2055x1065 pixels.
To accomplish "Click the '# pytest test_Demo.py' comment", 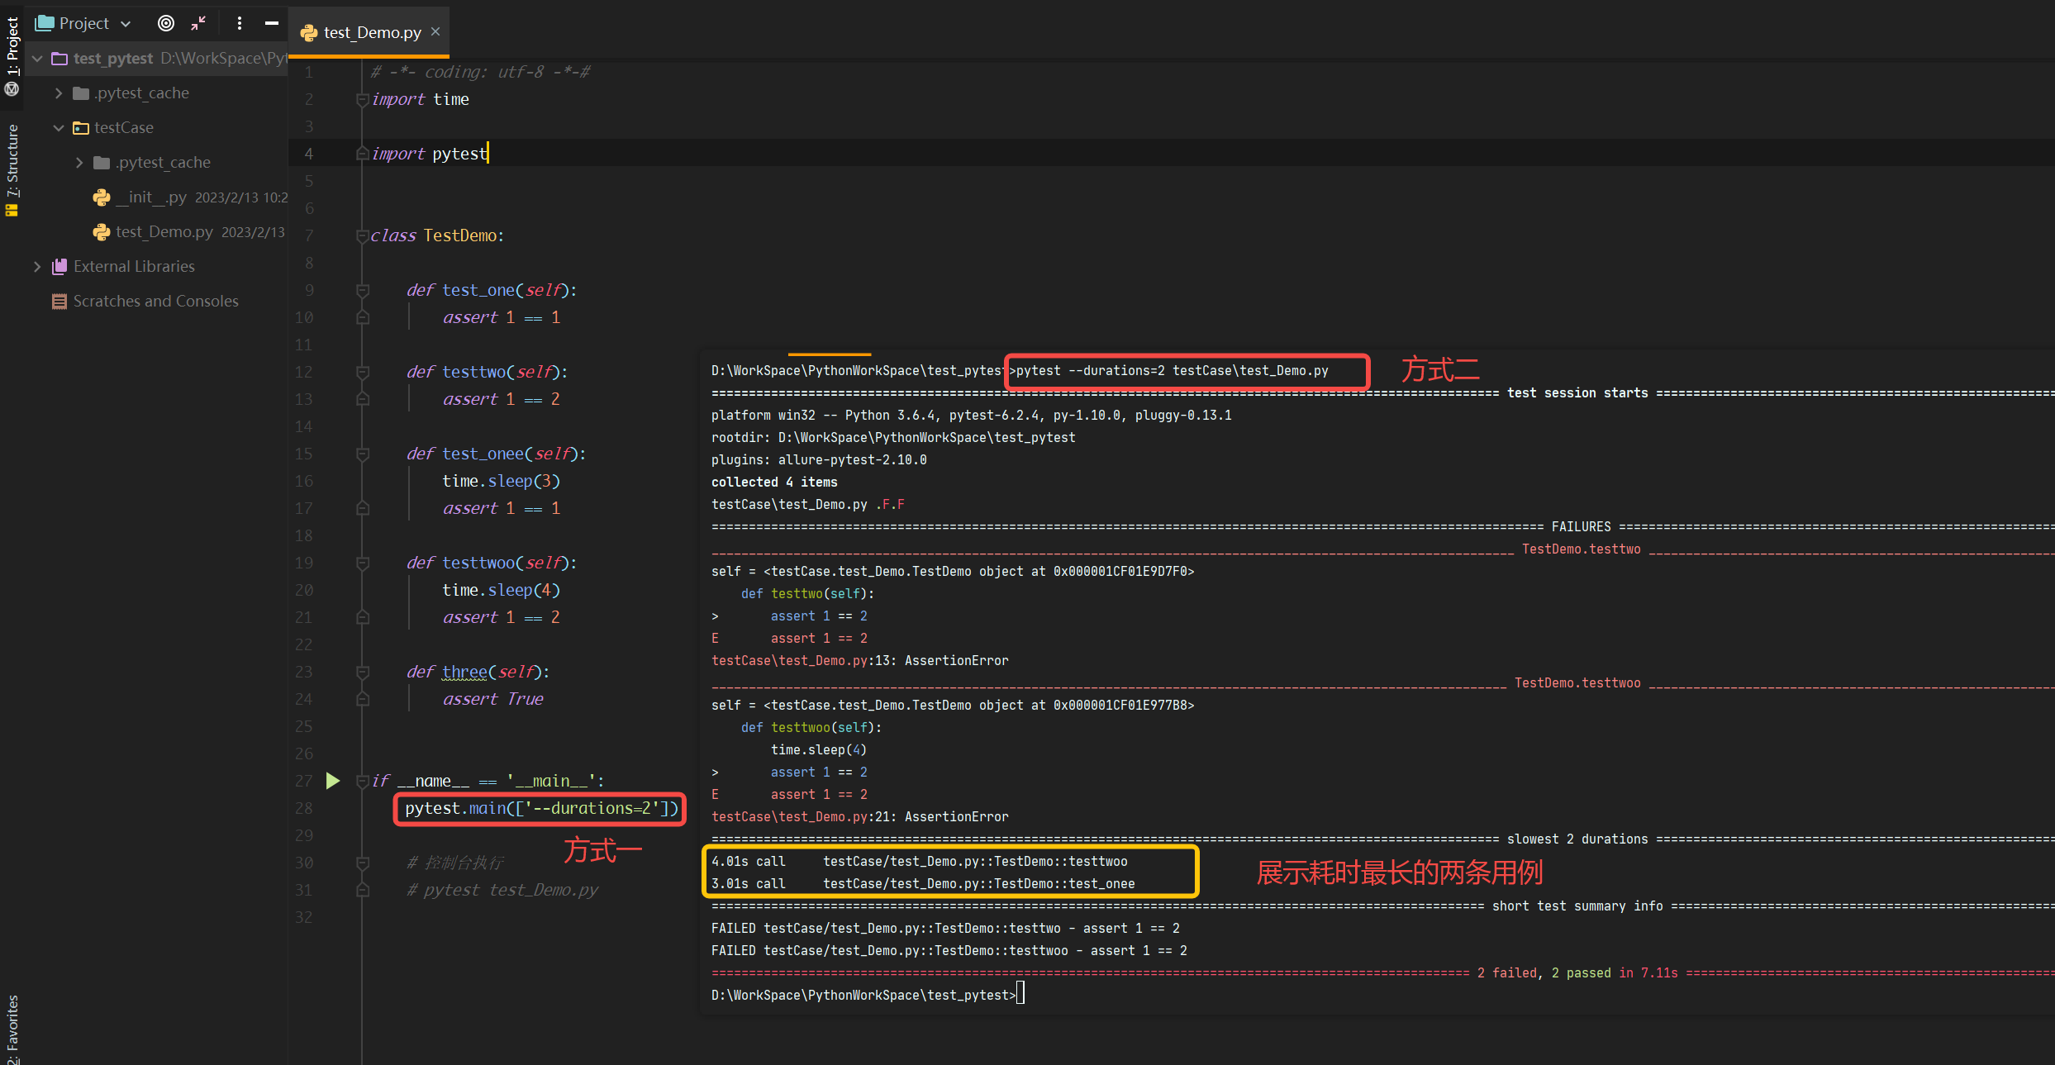I will coord(502,890).
